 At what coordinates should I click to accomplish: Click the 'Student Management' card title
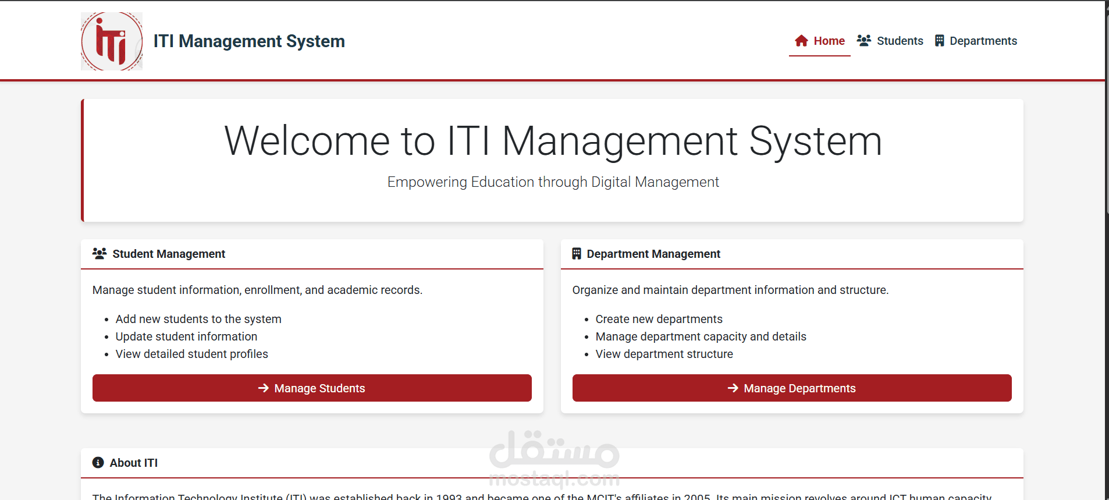coord(169,254)
